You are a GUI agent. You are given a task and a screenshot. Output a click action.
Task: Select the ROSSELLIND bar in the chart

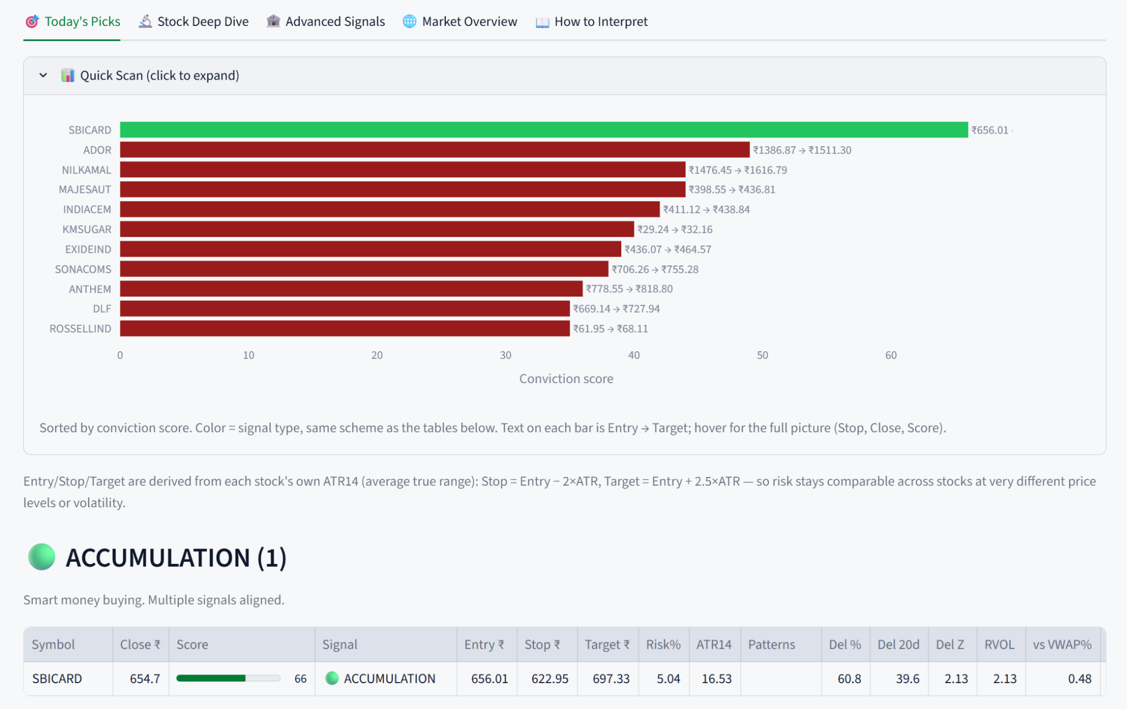(345, 329)
